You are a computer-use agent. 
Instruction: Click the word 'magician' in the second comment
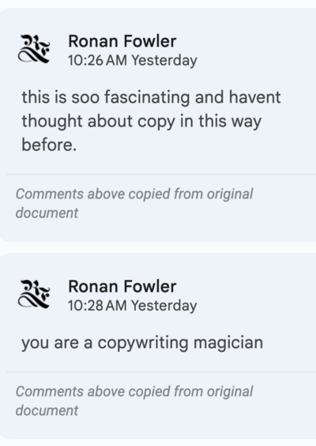pos(228,342)
